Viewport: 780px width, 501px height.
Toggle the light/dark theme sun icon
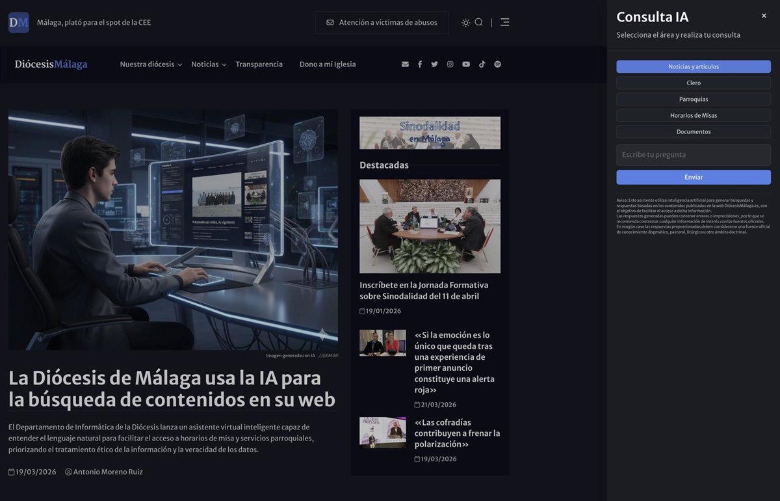pyautogui.click(x=465, y=22)
